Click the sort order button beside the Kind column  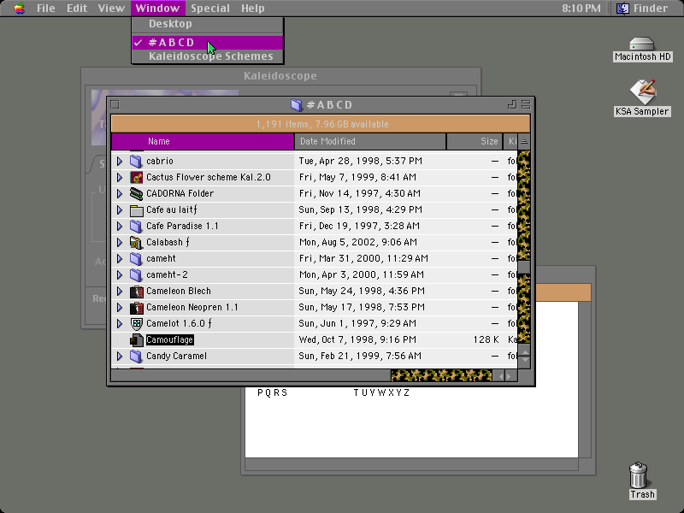click(x=524, y=141)
